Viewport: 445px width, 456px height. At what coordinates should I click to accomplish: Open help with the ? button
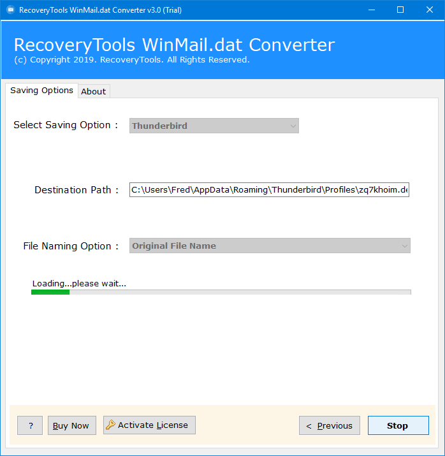pyautogui.click(x=30, y=425)
